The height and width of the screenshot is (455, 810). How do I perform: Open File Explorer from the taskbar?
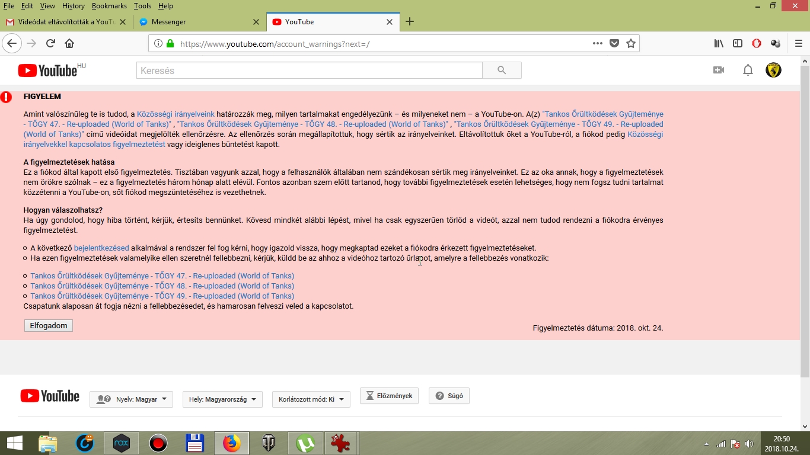point(47,443)
